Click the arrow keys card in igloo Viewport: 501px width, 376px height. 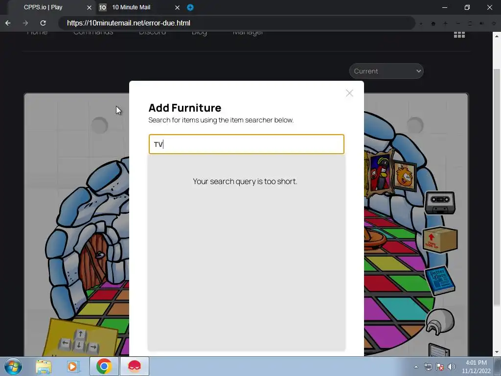click(x=80, y=338)
